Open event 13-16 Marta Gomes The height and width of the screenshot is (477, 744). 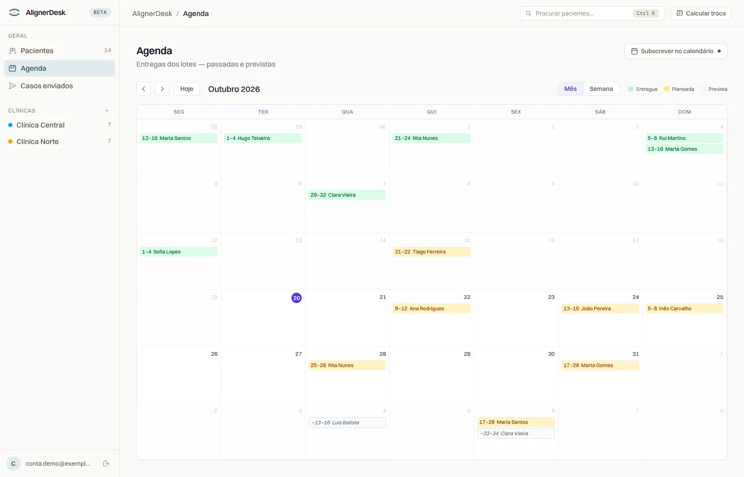(x=684, y=149)
